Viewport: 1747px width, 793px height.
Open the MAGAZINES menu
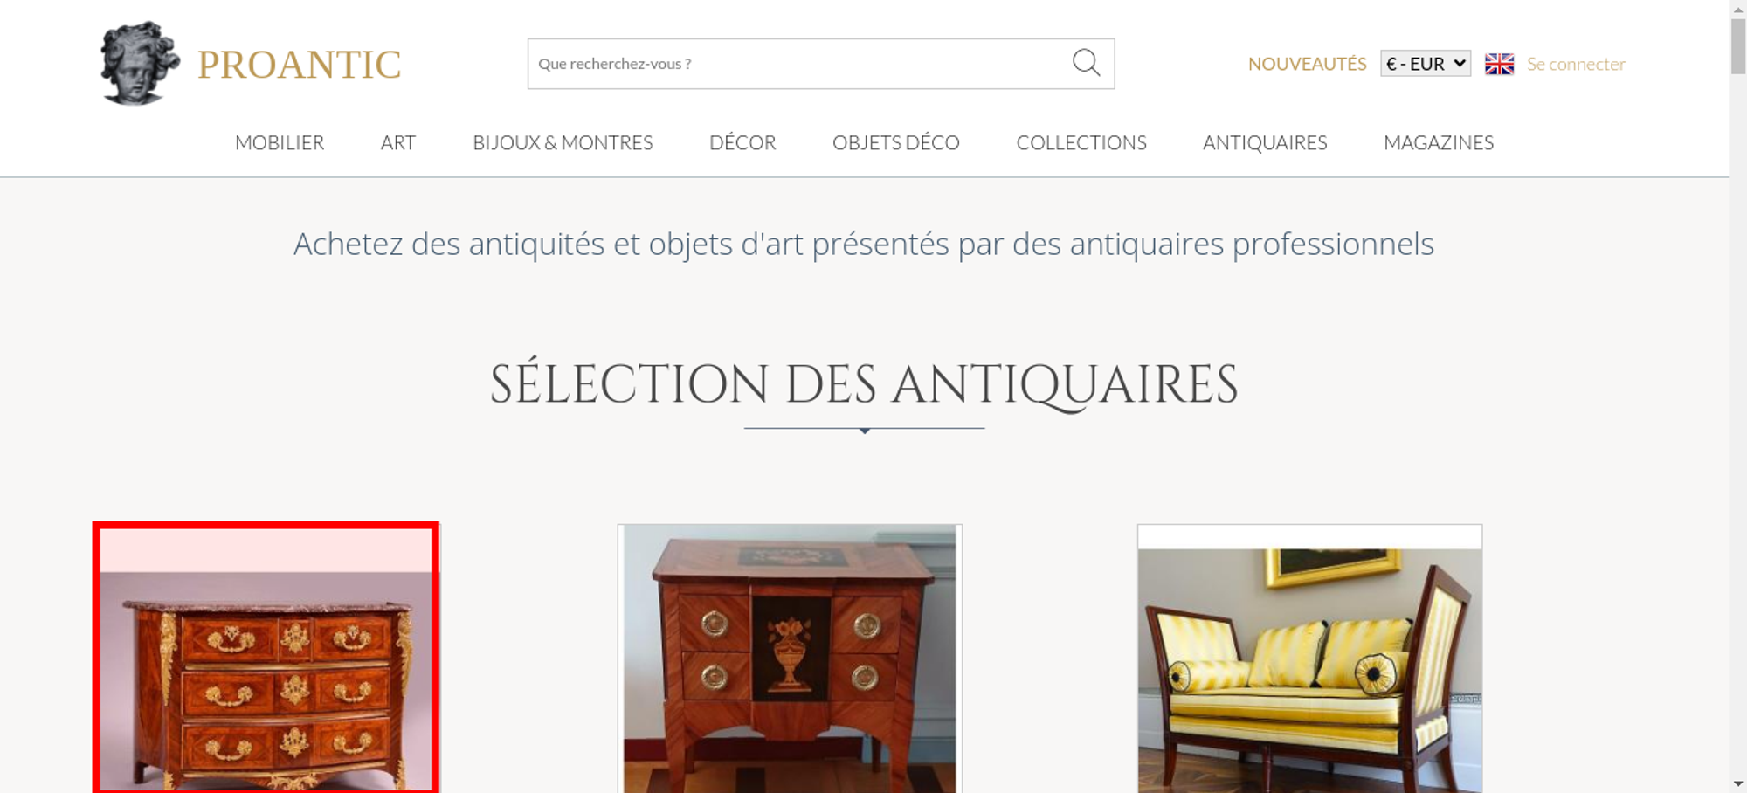1439,142
